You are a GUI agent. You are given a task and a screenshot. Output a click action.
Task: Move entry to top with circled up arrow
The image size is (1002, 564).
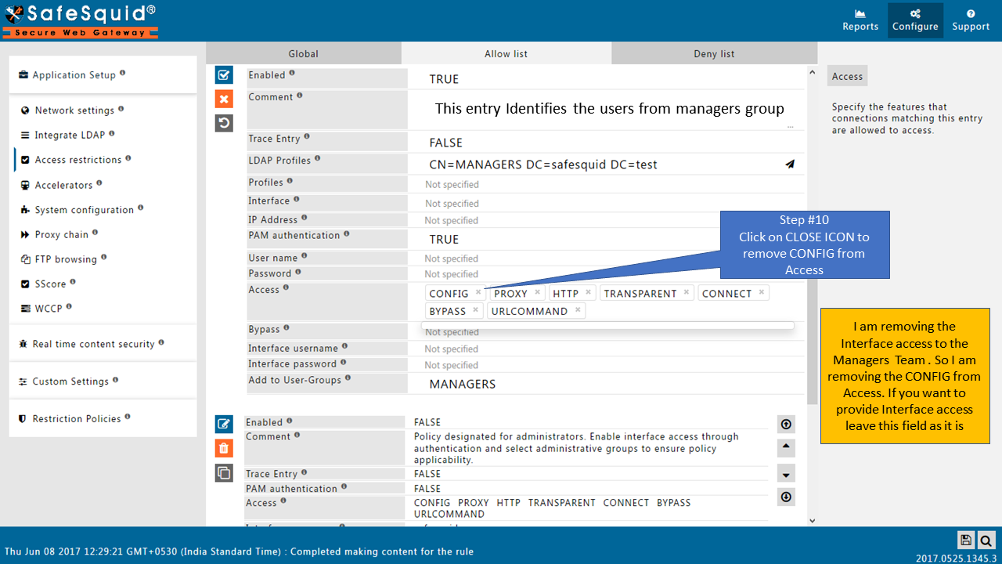[786, 424]
